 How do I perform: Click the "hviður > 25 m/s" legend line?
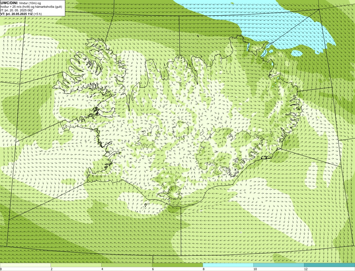31,7
